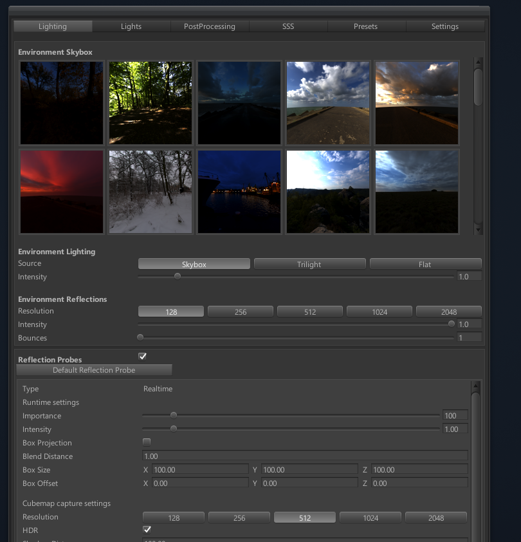Click the Environment Reflections Intensity slider handle

tap(451, 324)
